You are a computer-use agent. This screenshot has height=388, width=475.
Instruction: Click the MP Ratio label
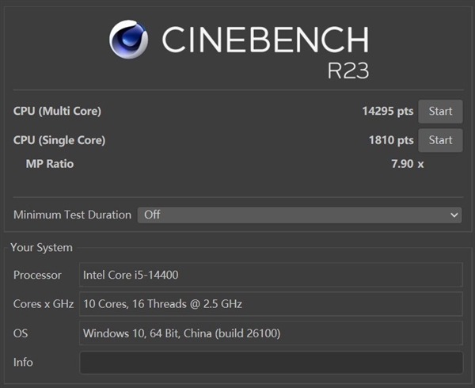point(50,164)
